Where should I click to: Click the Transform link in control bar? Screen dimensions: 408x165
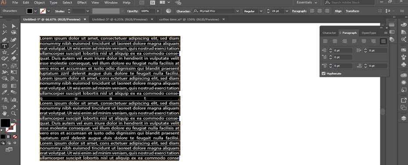point(352,11)
